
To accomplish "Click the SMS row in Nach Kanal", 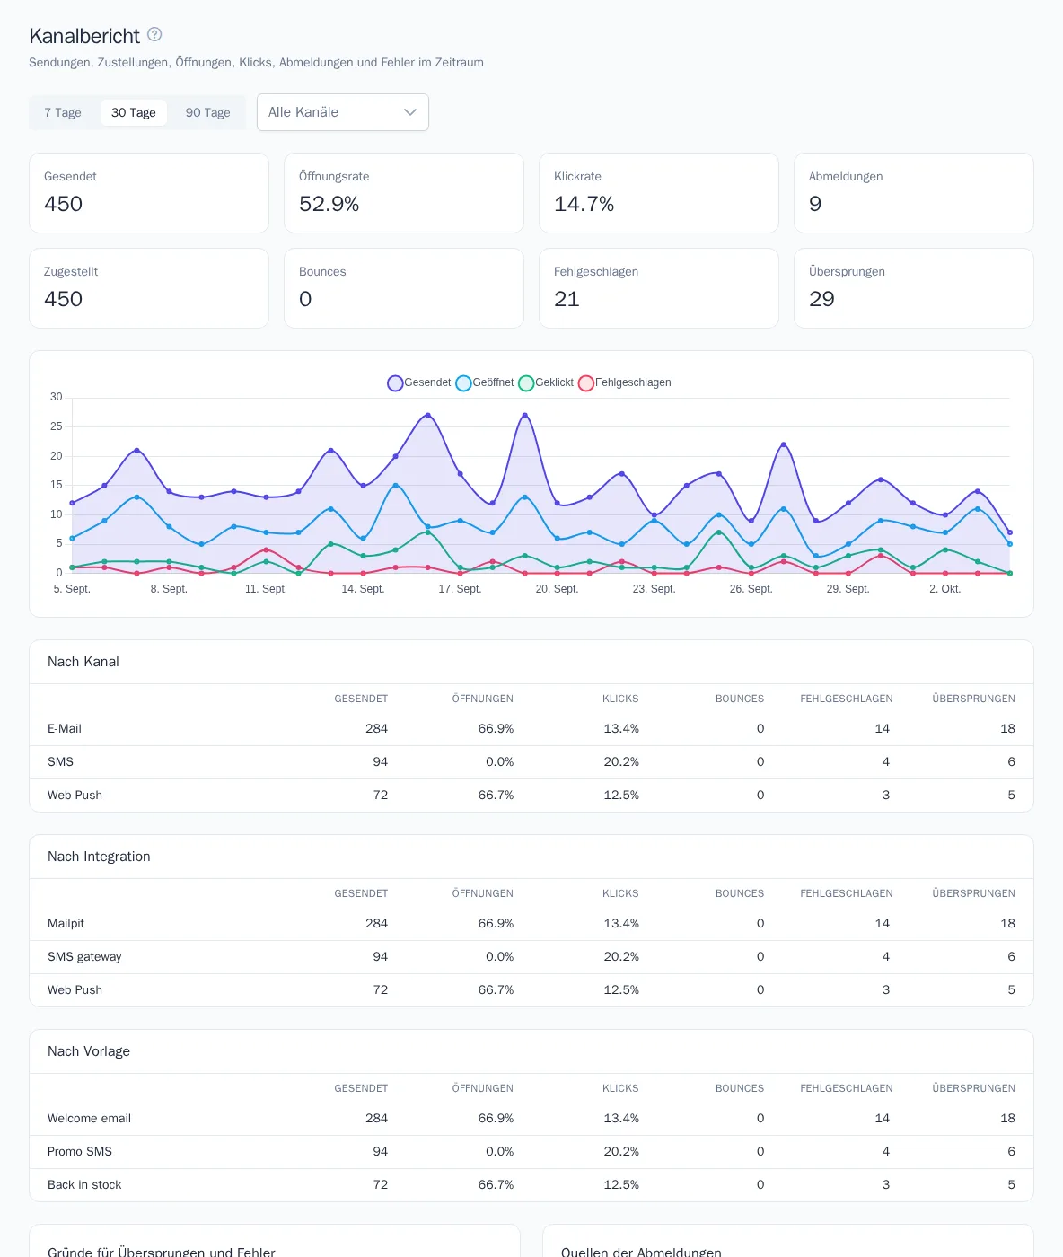I will (x=531, y=762).
